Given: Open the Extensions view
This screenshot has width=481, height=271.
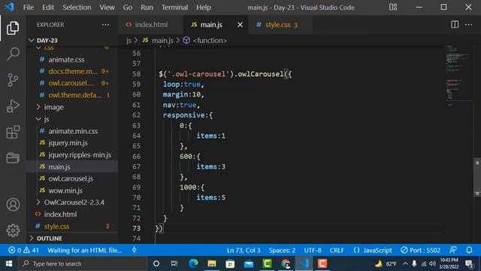Looking at the screenshot, I should pos(13,132).
